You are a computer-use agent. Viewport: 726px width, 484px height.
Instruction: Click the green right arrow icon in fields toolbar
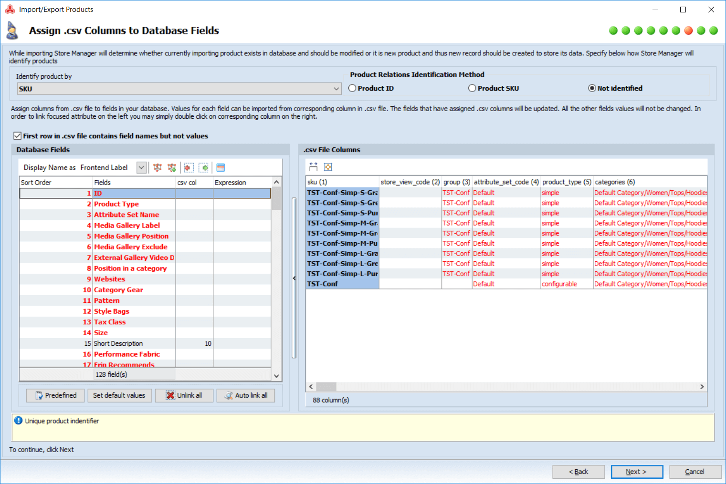[x=204, y=167]
